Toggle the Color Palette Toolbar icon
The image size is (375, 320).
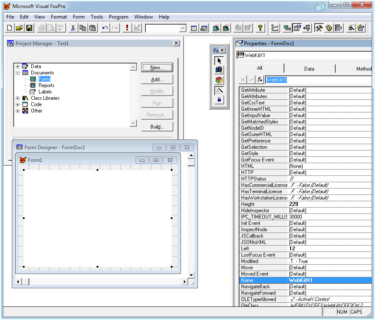(x=329, y=28)
